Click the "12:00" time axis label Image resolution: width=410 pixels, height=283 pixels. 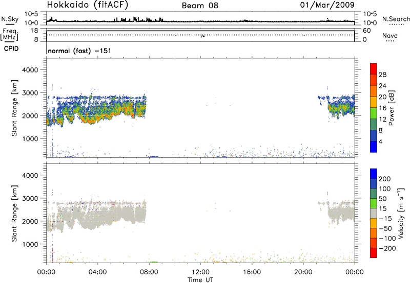pos(200,272)
